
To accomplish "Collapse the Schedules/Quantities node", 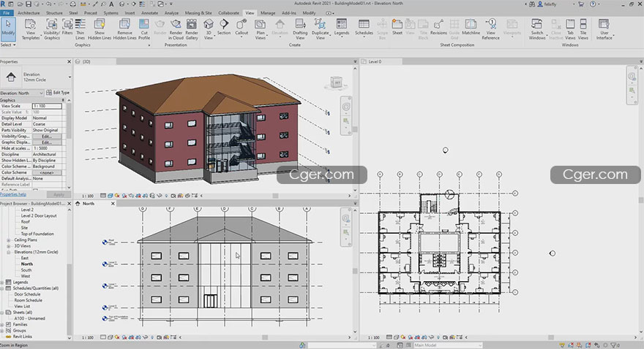I will click(x=2, y=288).
